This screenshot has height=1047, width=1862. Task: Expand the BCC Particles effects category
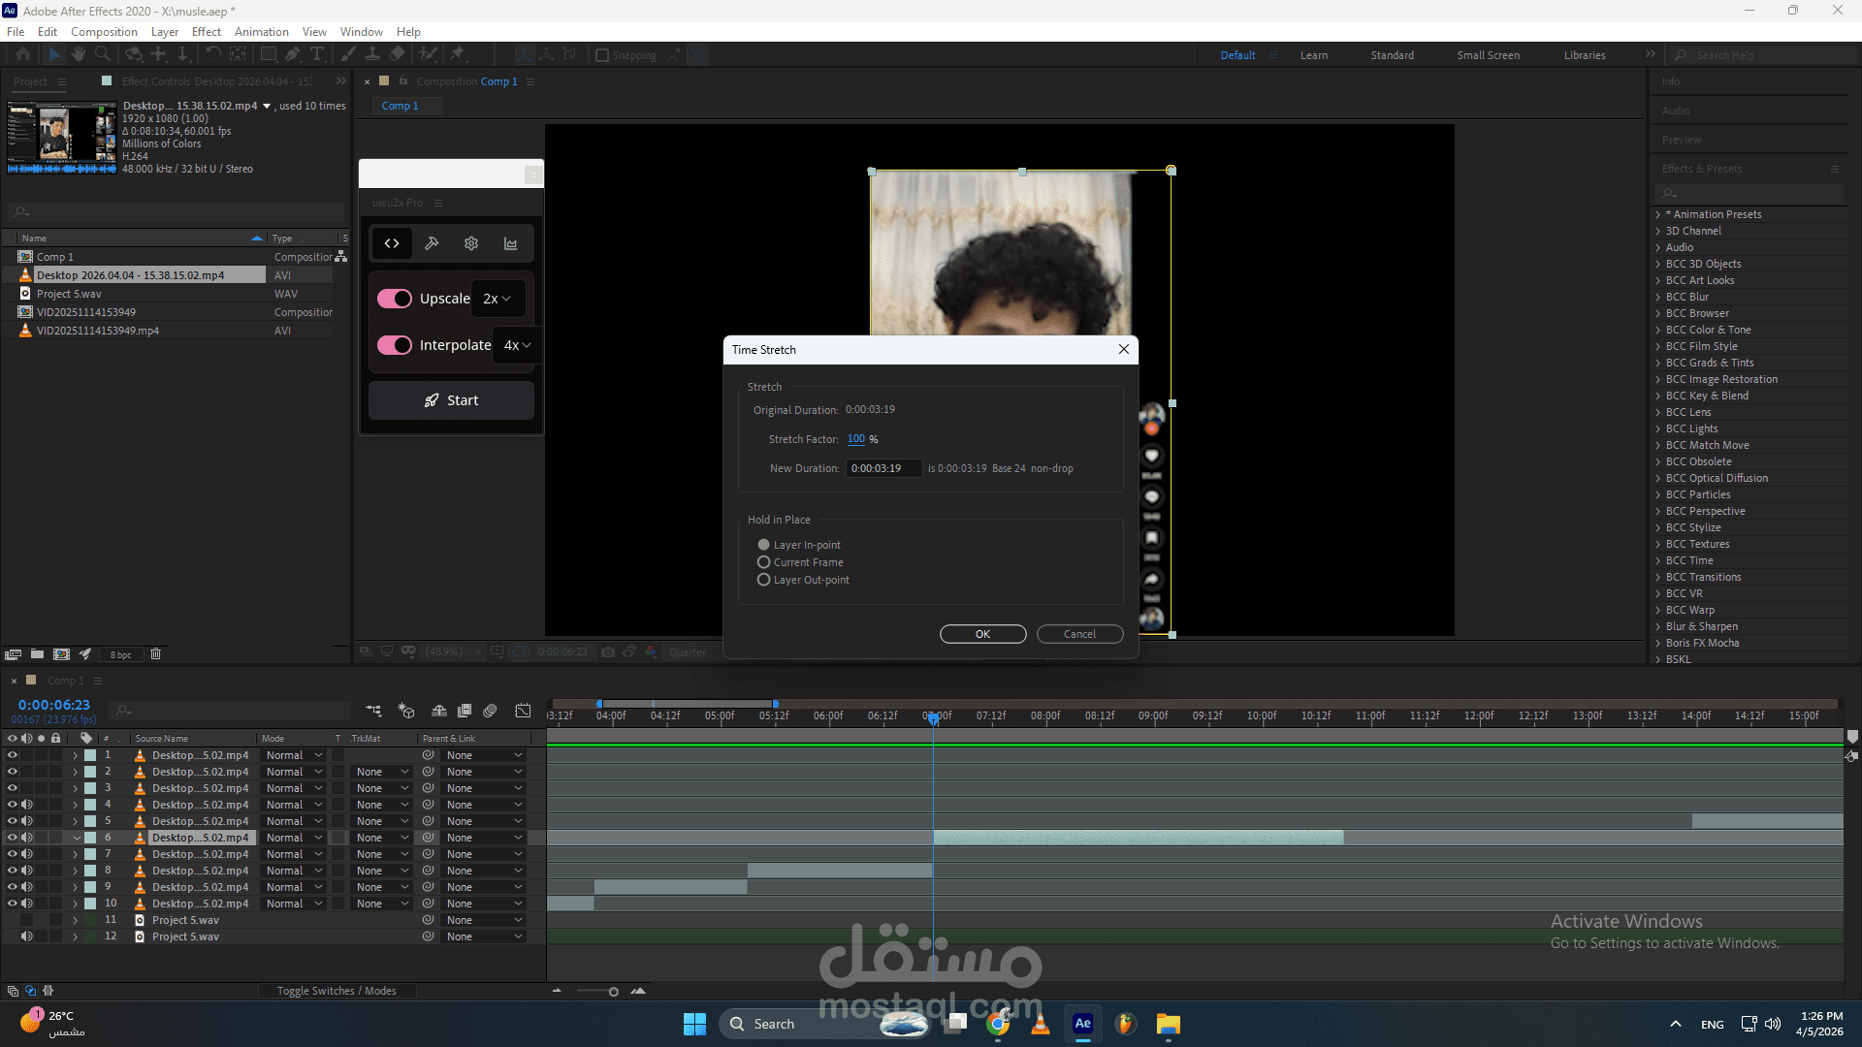tap(1658, 494)
